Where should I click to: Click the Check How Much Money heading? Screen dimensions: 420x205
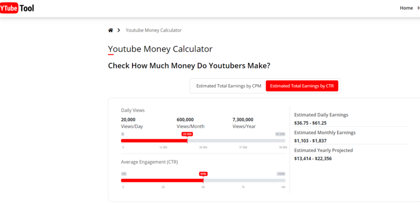click(189, 65)
